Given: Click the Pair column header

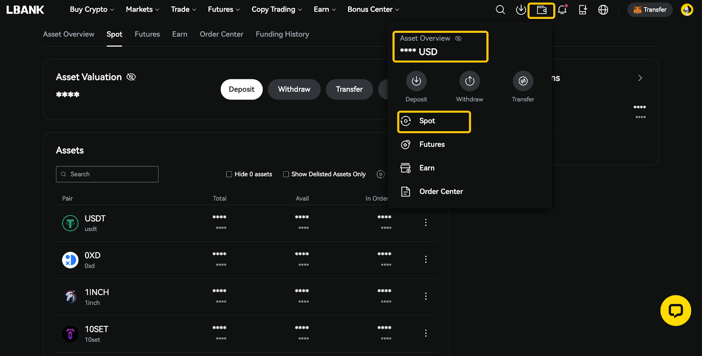Looking at the screenshot, I should (x=68, y=199).
